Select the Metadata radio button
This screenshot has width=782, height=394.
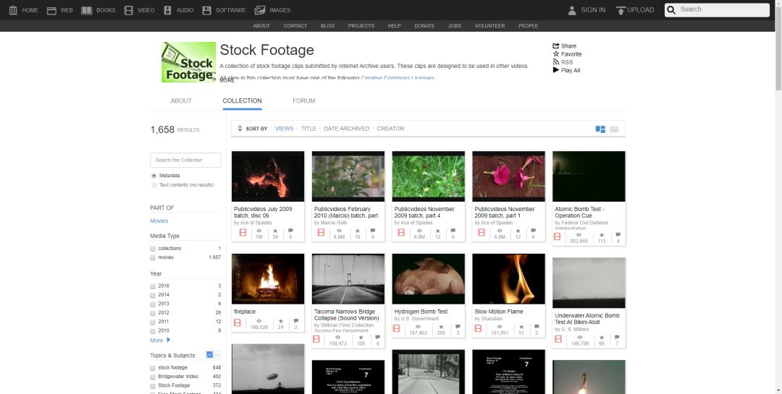[154, 176]
